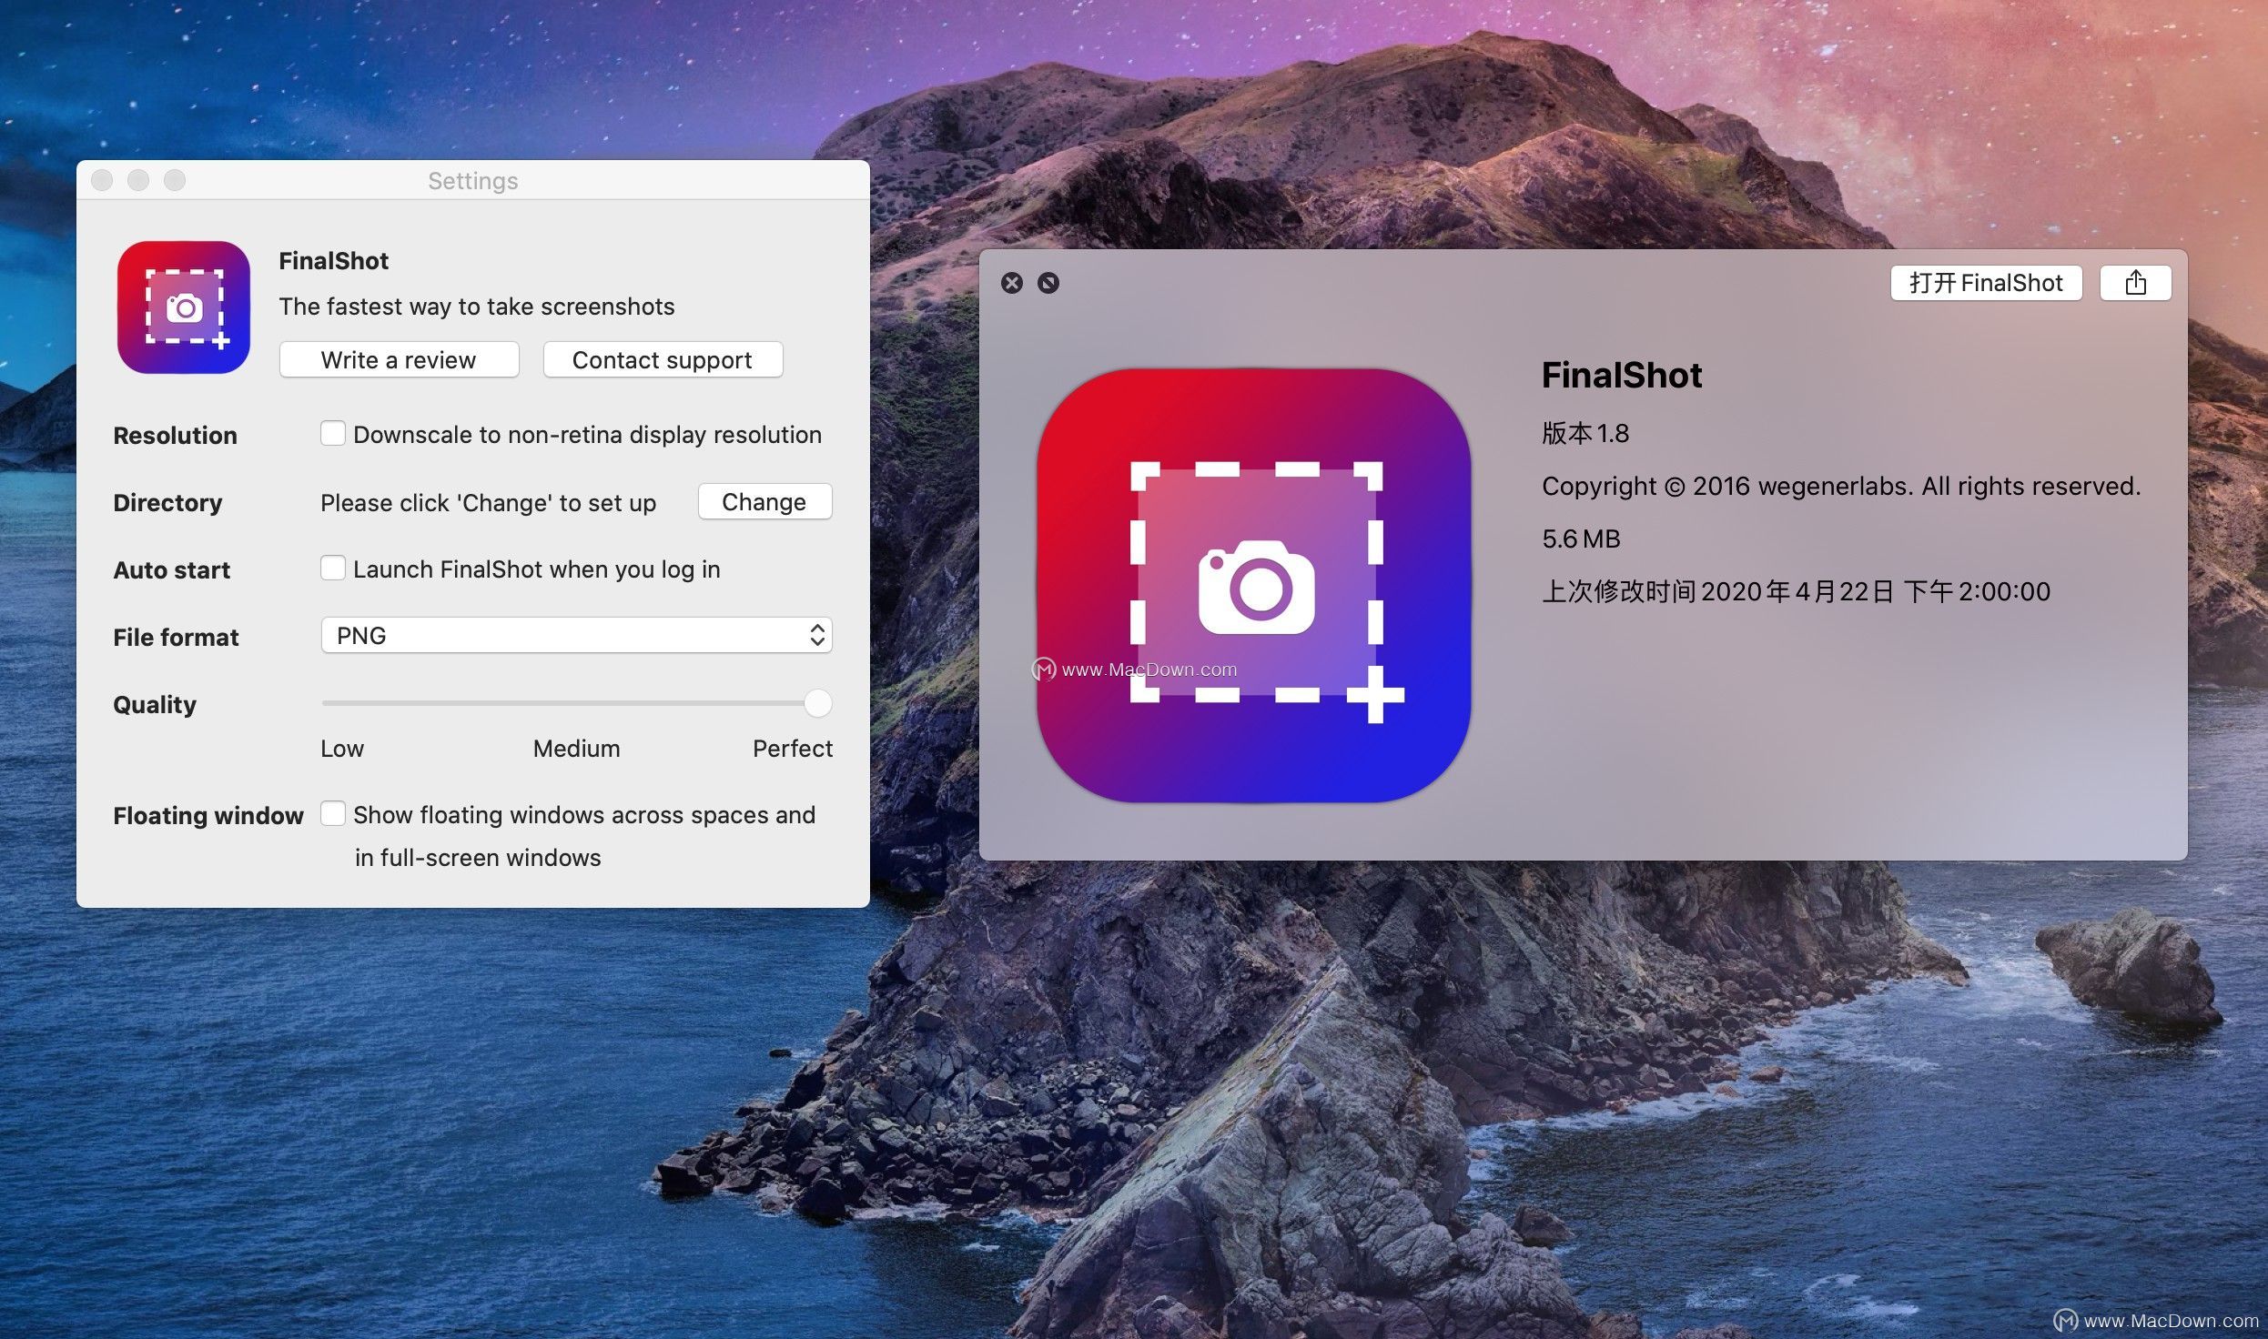Viewport: 2268px width, 1339px height.
Task: Click the Settings window zoom button
Action: (x=175, y=180)
